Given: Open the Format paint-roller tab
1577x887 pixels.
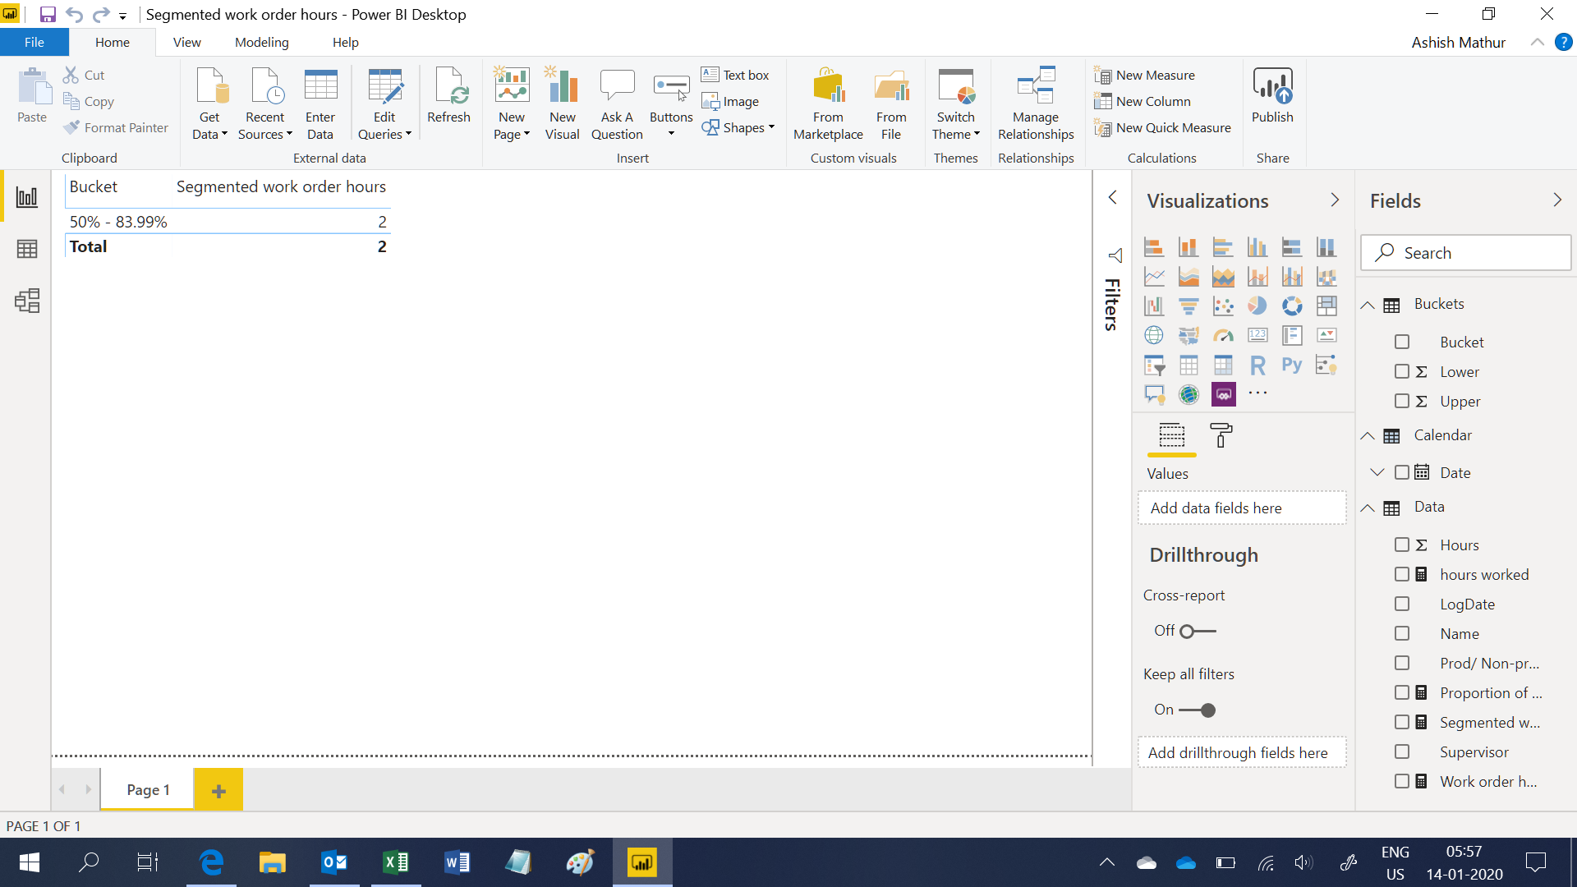Looking at the screenshot, I should pyautogui.click(x=1221, y=435).
